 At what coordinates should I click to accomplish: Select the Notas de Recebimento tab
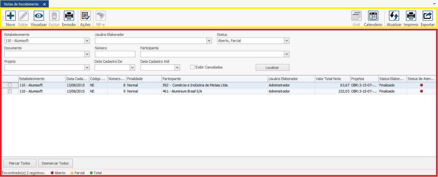pos(21,4)
